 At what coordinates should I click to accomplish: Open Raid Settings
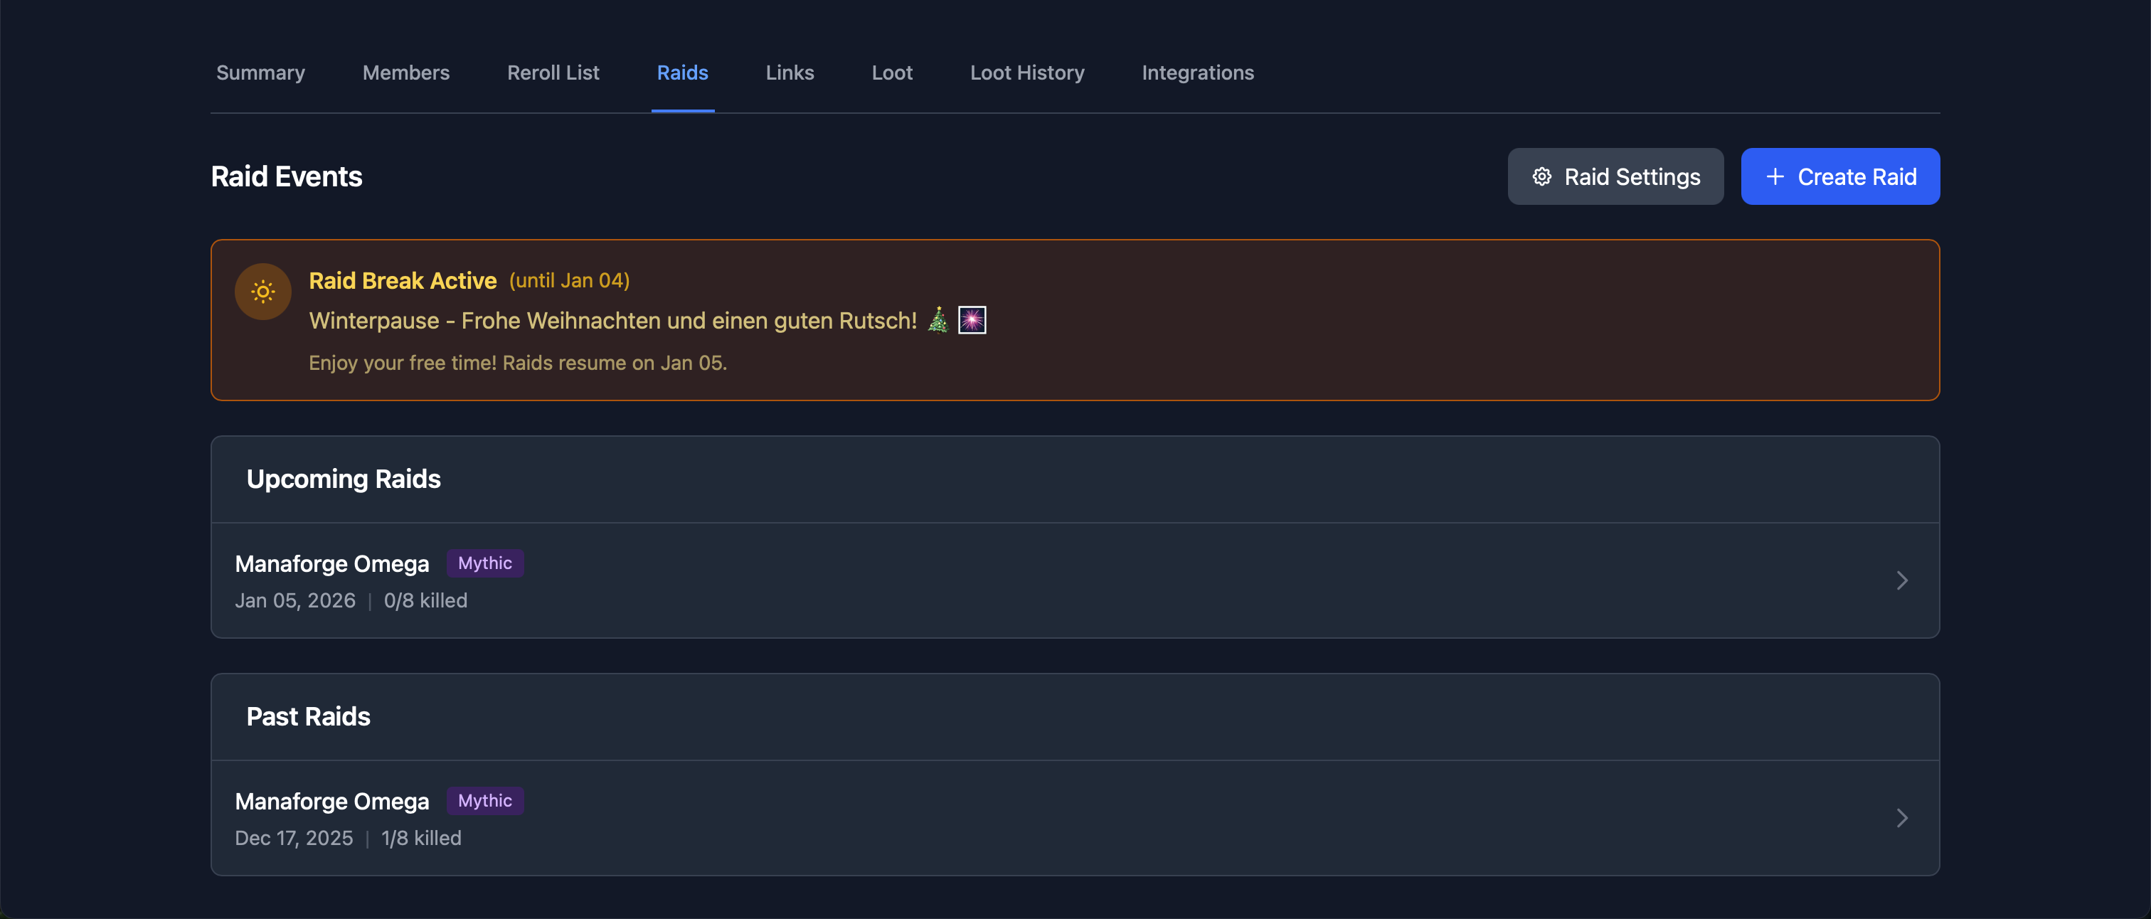[1615, 176]
